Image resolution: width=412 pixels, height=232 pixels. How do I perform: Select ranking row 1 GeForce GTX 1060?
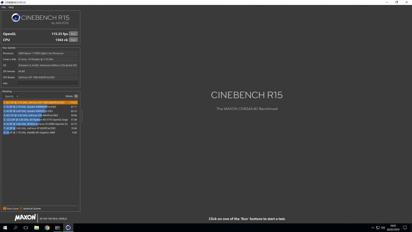click(40, 103)
